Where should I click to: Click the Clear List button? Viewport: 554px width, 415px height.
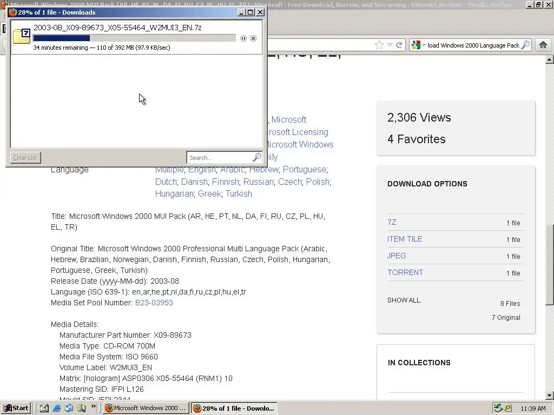click(25, 157)
